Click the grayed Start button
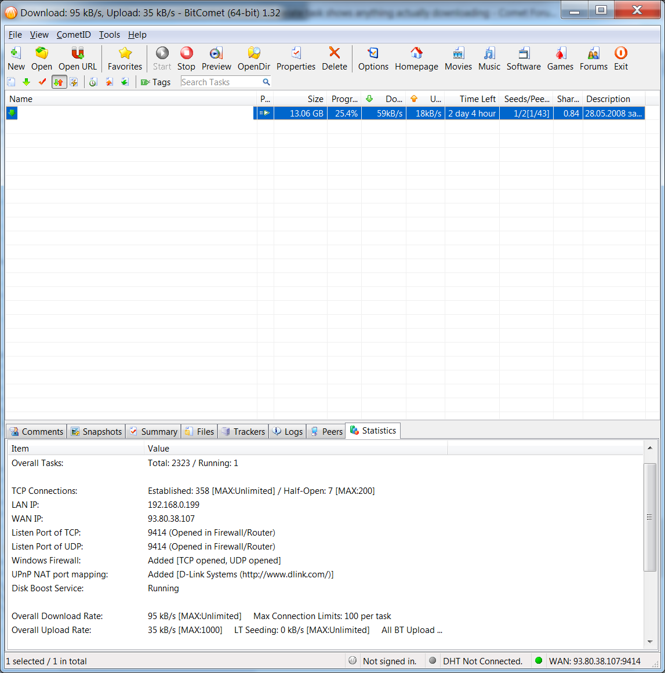The width and height of the screenshot is (665, 673). 162,59
